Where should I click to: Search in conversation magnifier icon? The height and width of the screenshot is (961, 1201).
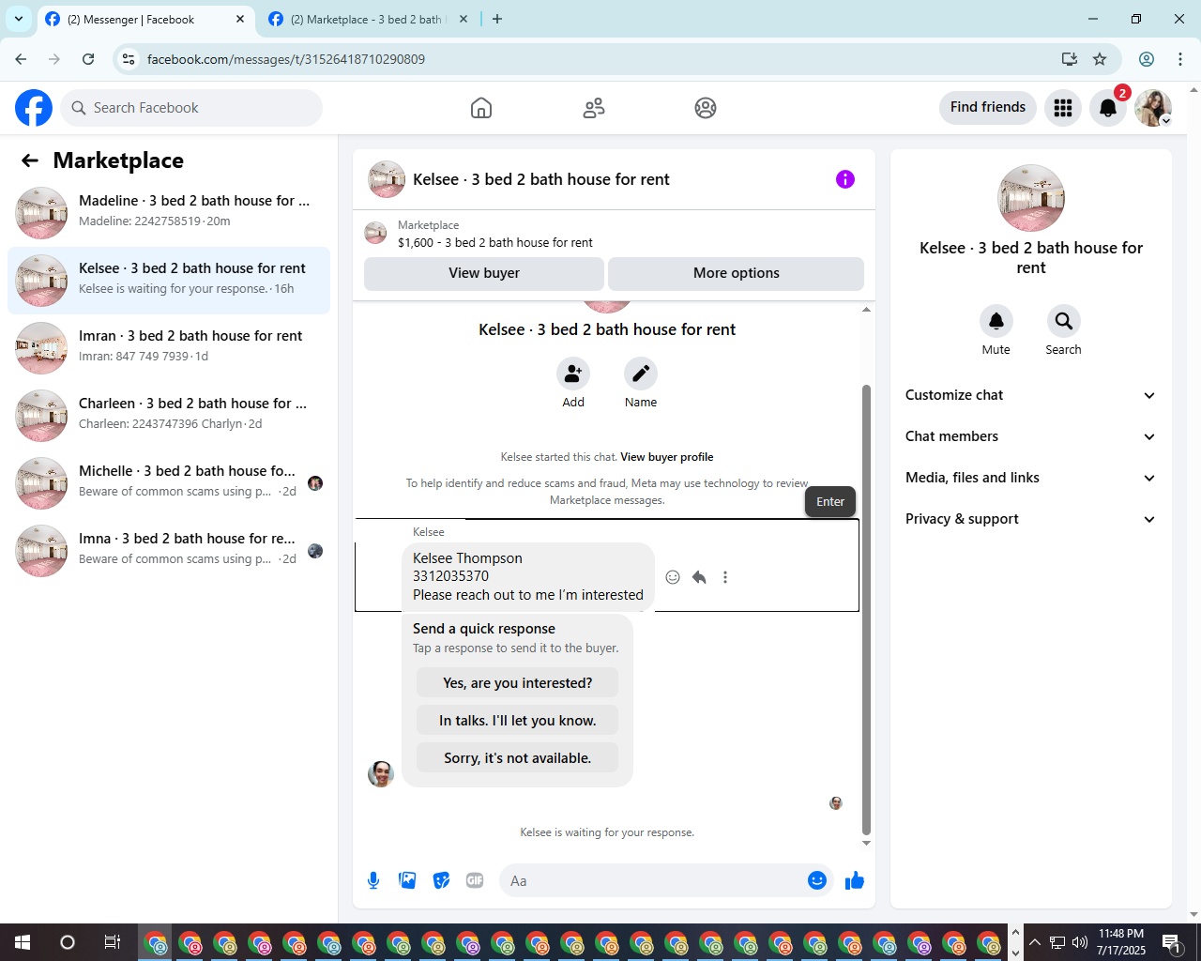coord(1064,321)
